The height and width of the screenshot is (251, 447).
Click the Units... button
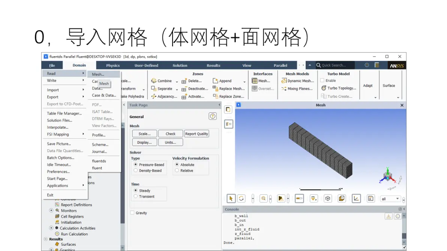tap(171, 143)
